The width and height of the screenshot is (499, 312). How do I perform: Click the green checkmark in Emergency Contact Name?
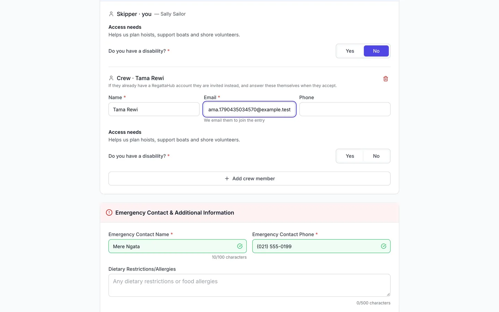[x=240, y=246]
